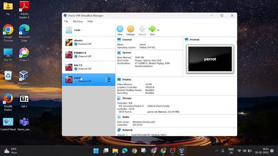The image size is (278, 156).
Task: Click the Audio speaker icon
Action: click(x=119, y=117)
